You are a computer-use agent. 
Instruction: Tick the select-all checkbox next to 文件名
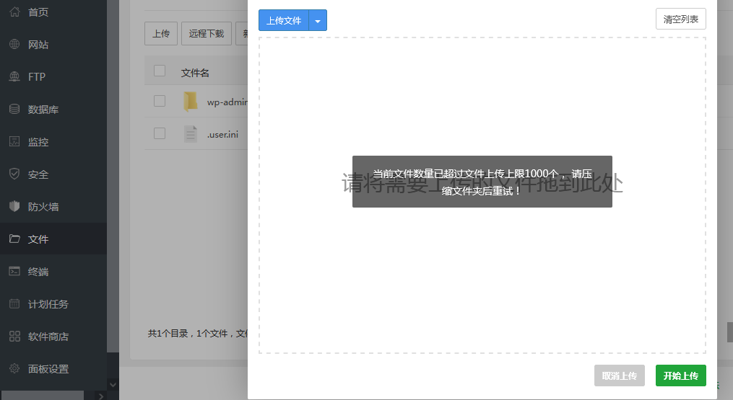tap(160, 71)
